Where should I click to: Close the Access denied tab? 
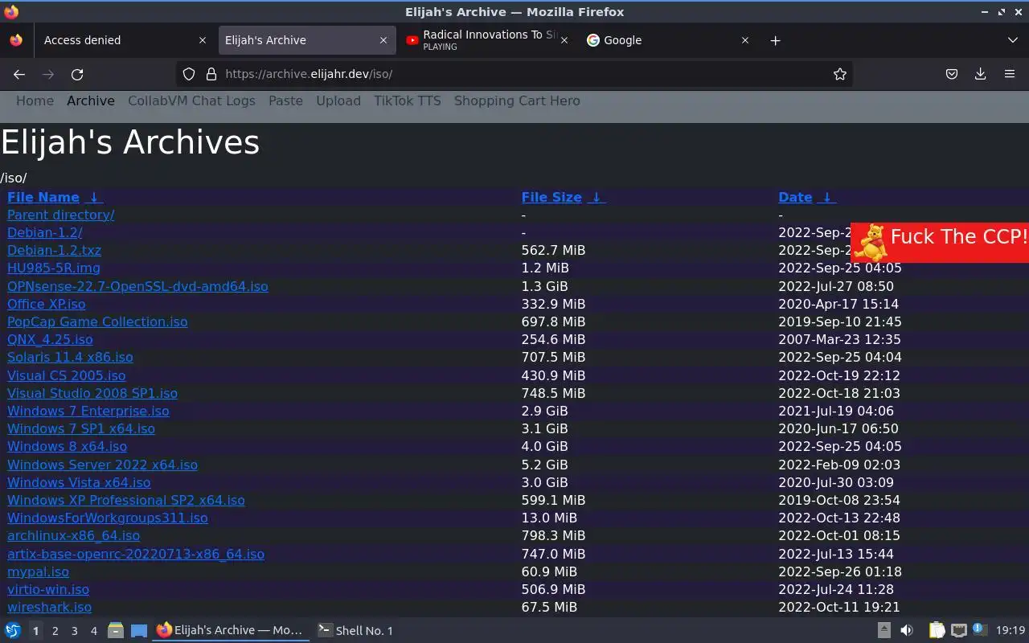point(202,40)
